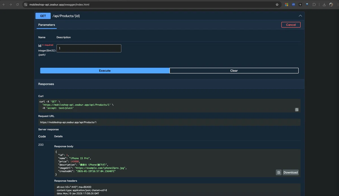Copy the curl command to clipboard
Image resolution: width=339 pixels, height=196 pixels.
click(x=297, y=110)
